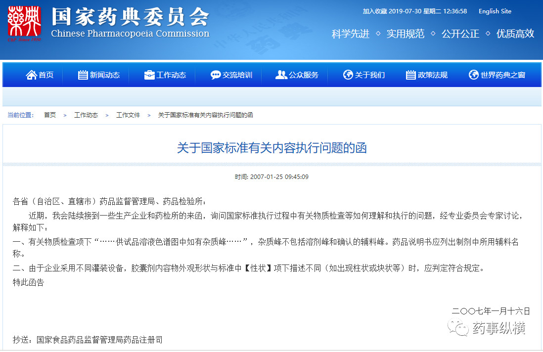Navigate to 首页 in the breadcrumb
This screenshot has height=352, width=543.
pos(50,115)
